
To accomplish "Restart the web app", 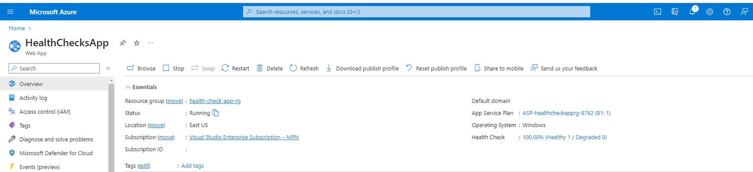I will [x=236, y=68].
